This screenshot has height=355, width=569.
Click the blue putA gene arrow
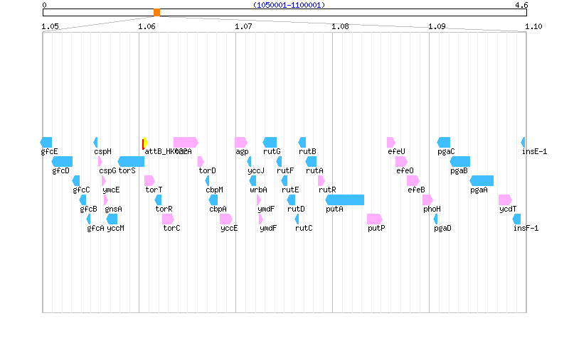345,200
